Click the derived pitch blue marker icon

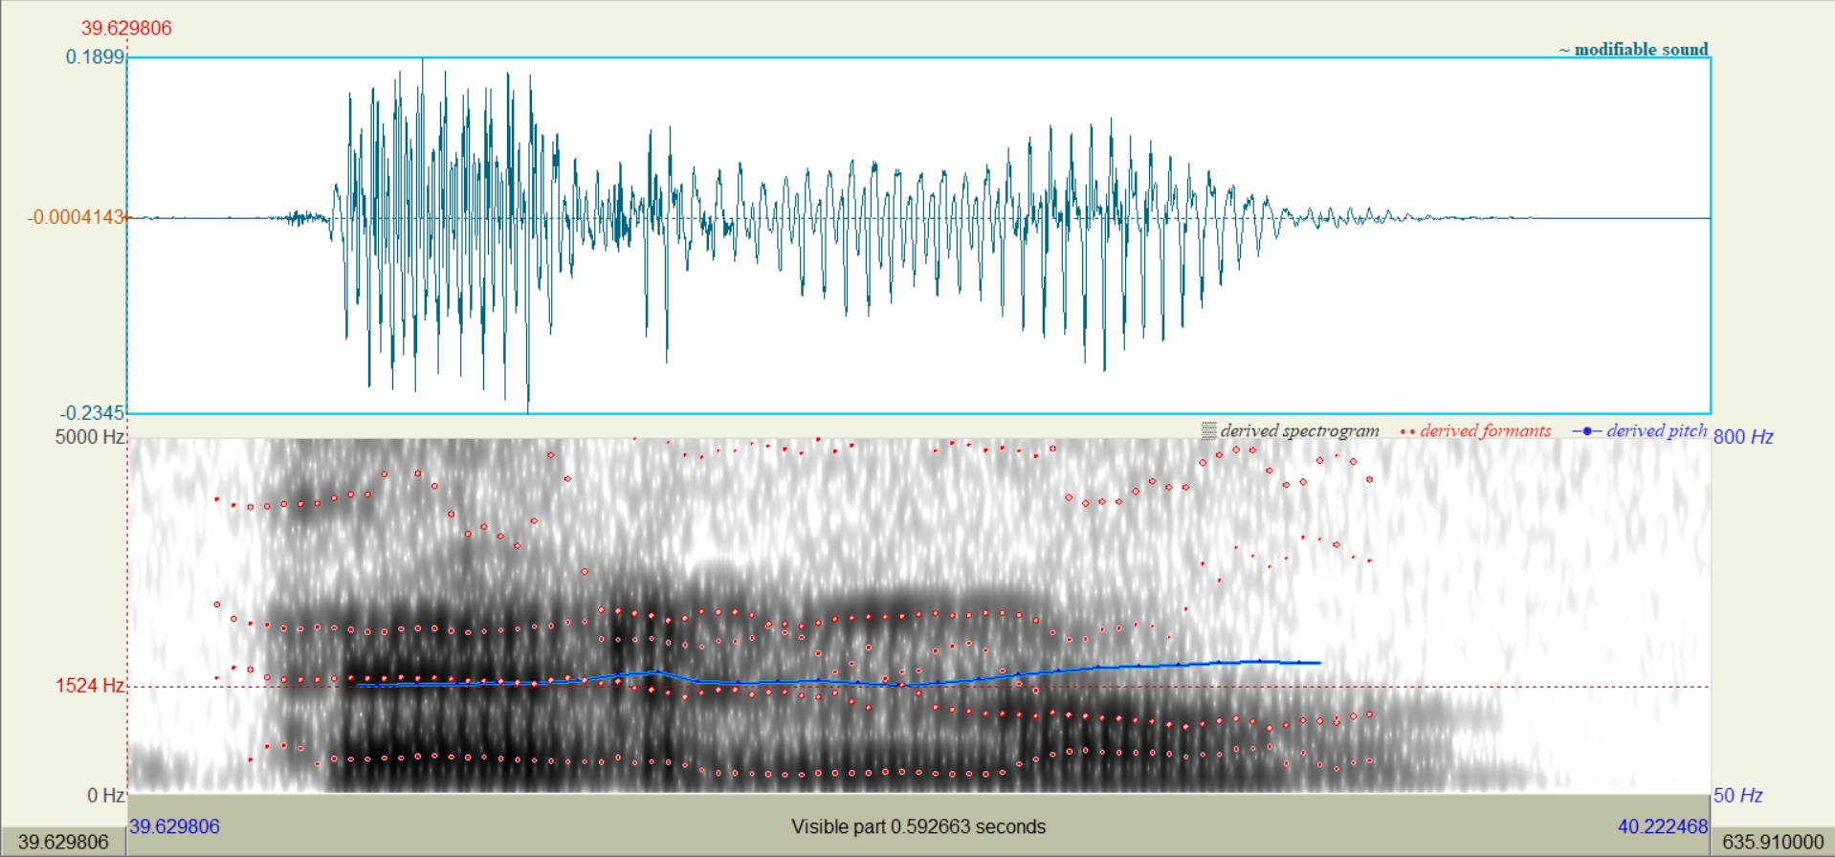[x=1586, y=431]
